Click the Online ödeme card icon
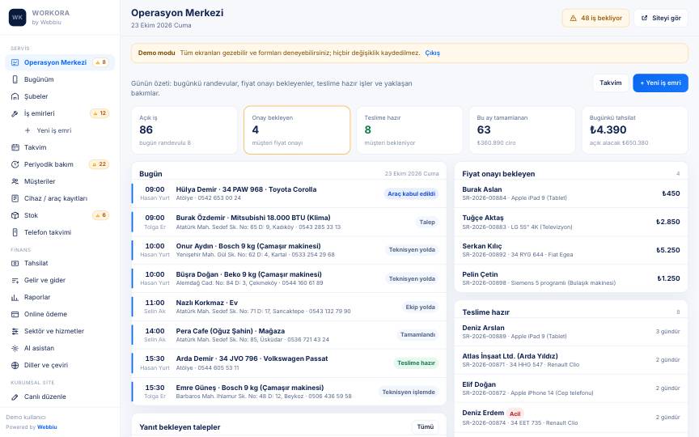The image size is (699, 437). click(15, 314)
